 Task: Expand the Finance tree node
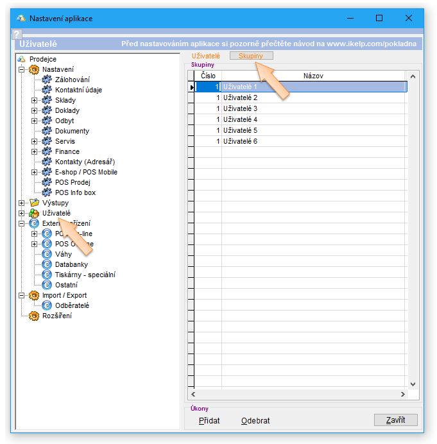(35, 151)
